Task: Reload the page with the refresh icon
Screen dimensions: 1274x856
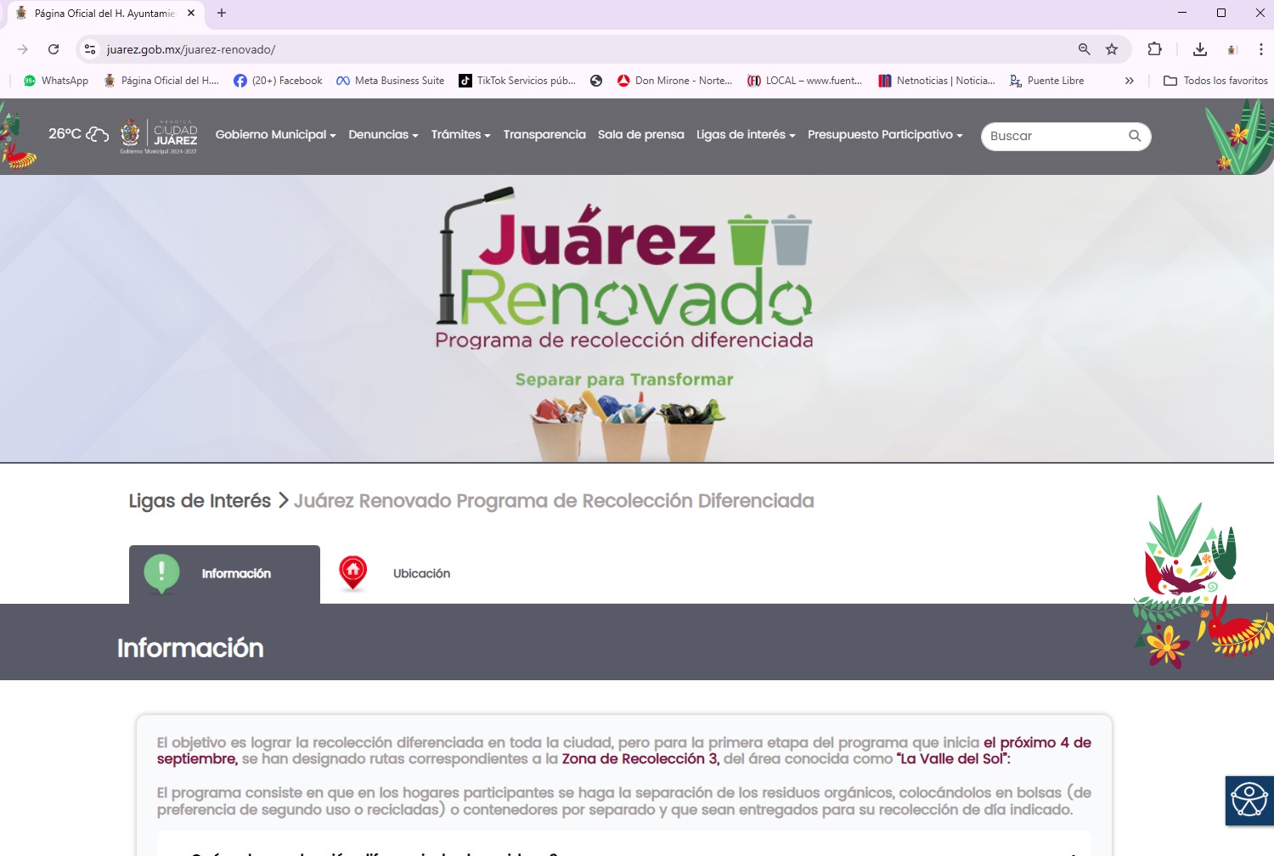Action: 54,49
